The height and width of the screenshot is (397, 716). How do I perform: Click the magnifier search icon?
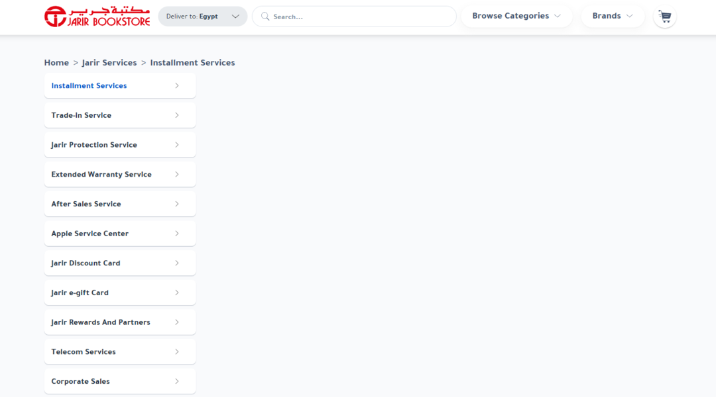pos(265,17)
